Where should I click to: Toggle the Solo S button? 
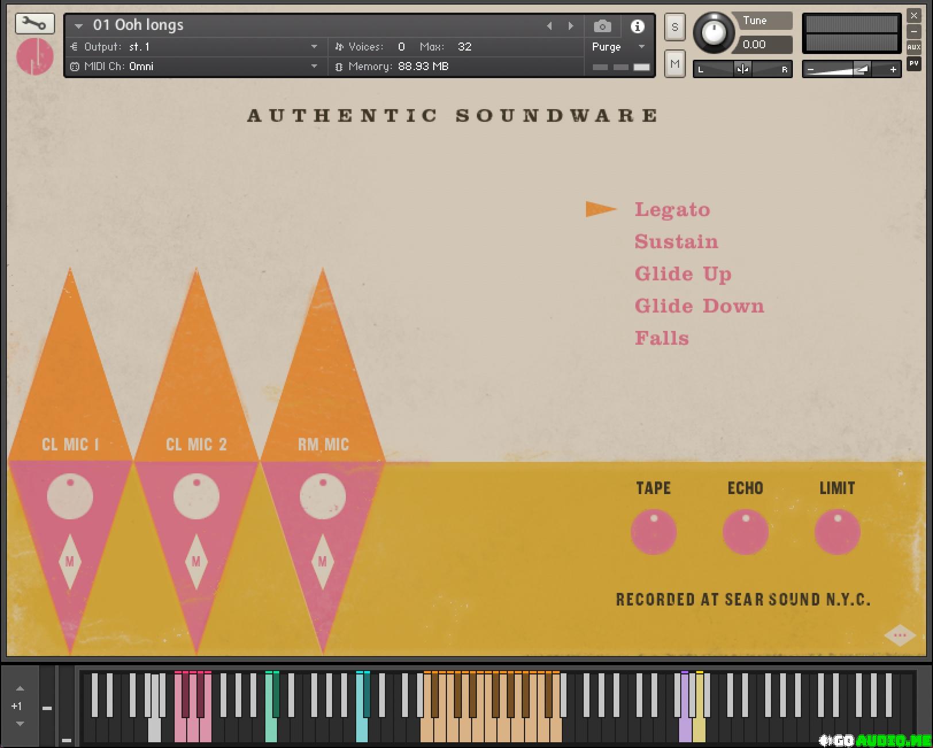click(x=674, y=27)
